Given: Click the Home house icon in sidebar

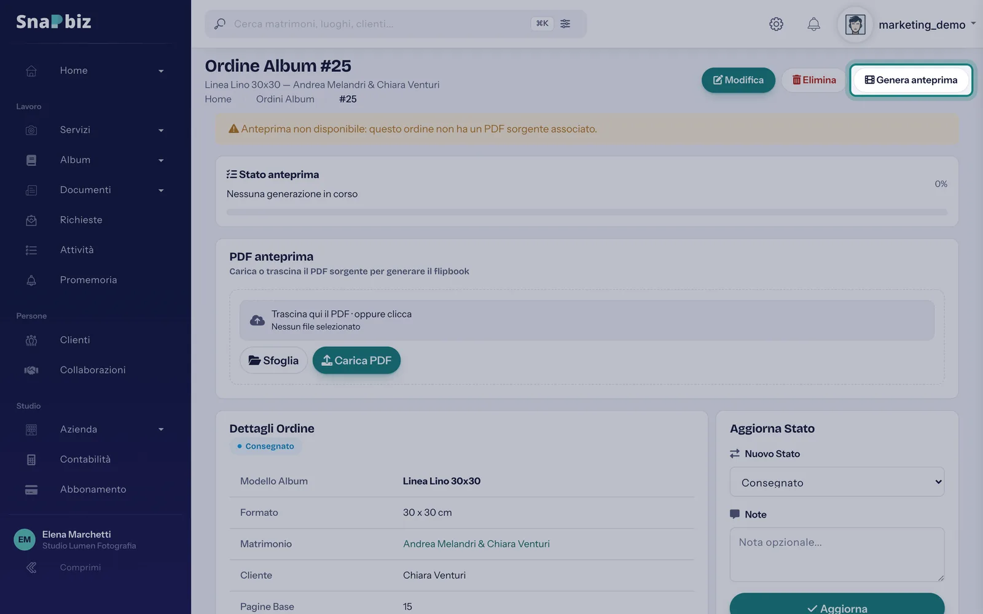Looking at the screenshot, I should click(x=31, y=71).
